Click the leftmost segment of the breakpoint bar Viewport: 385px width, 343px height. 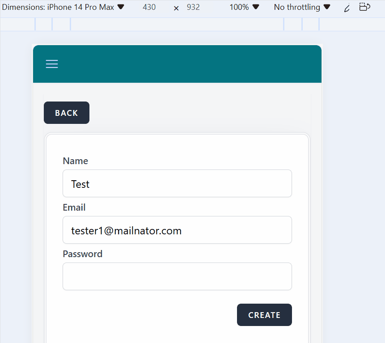point(17,24)
